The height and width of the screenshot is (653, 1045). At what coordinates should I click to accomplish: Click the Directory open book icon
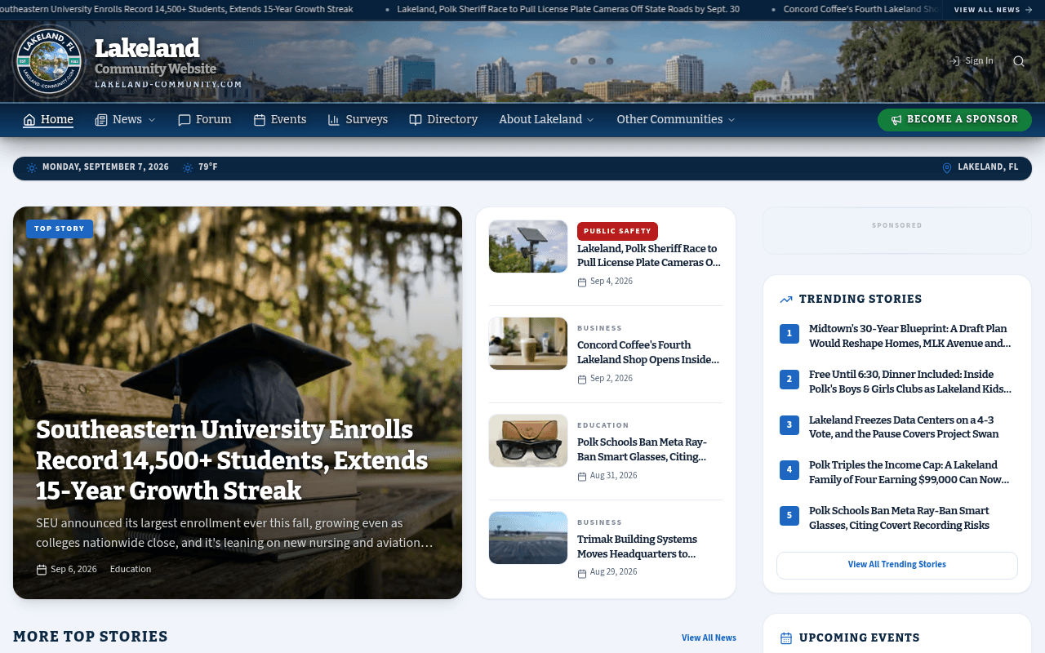click(x=416, y=120)
